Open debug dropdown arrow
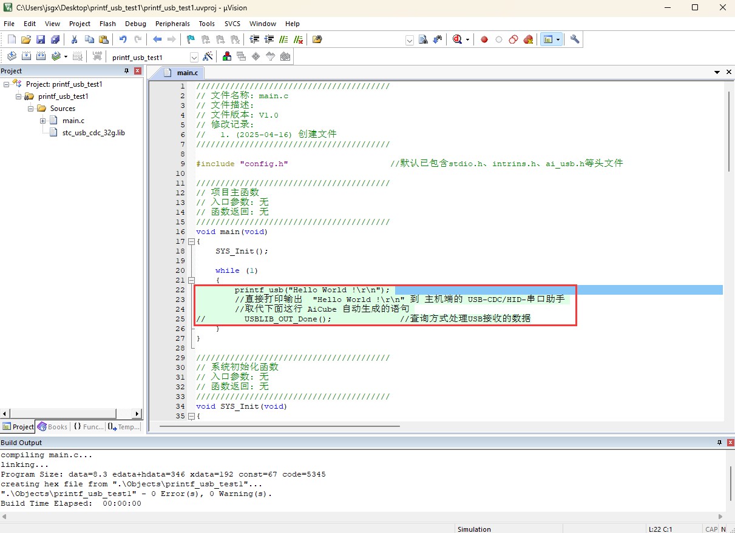The width and height of the screenshot is (735, 533). [x=468, y=39]
